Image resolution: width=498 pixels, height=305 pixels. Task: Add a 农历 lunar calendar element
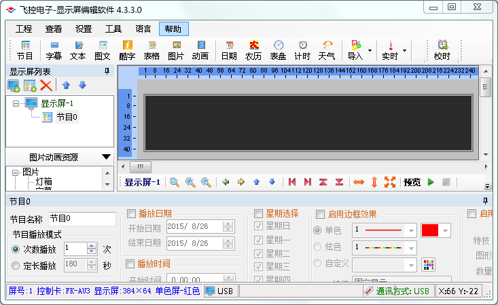click(253, 50)
